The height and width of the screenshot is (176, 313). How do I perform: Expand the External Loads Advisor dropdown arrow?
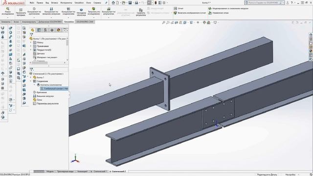51,18
